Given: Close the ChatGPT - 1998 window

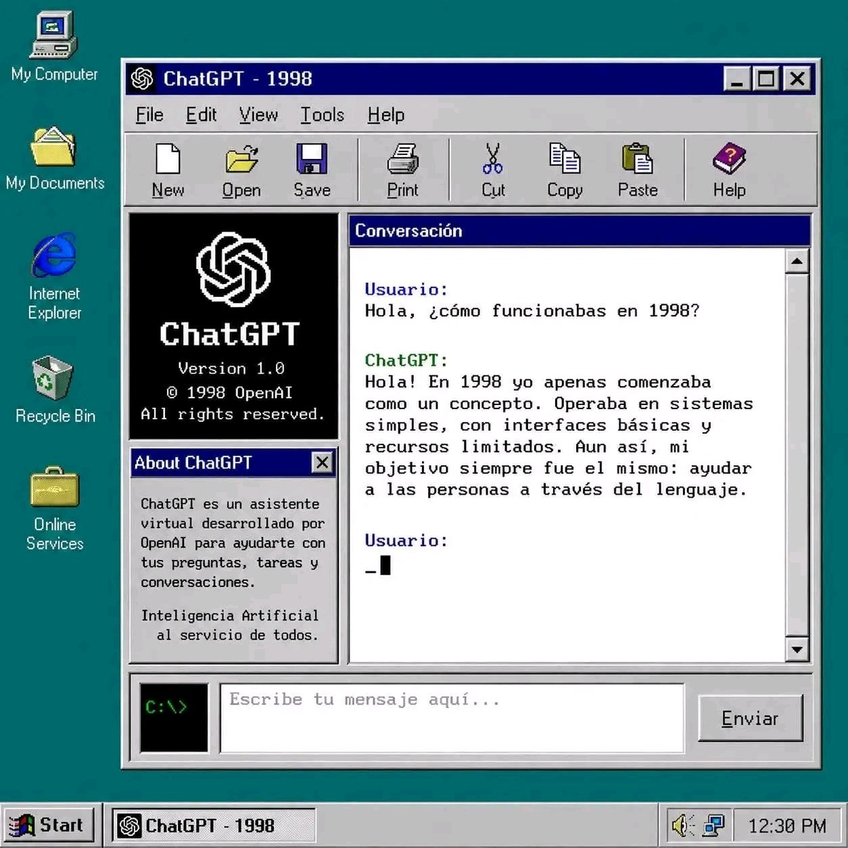Looking at the screenshot, I should (798, 79).
